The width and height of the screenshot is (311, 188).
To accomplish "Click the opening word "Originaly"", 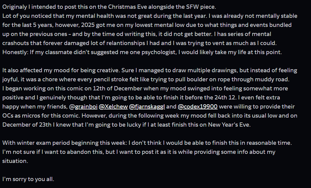I will click(15, 7).
